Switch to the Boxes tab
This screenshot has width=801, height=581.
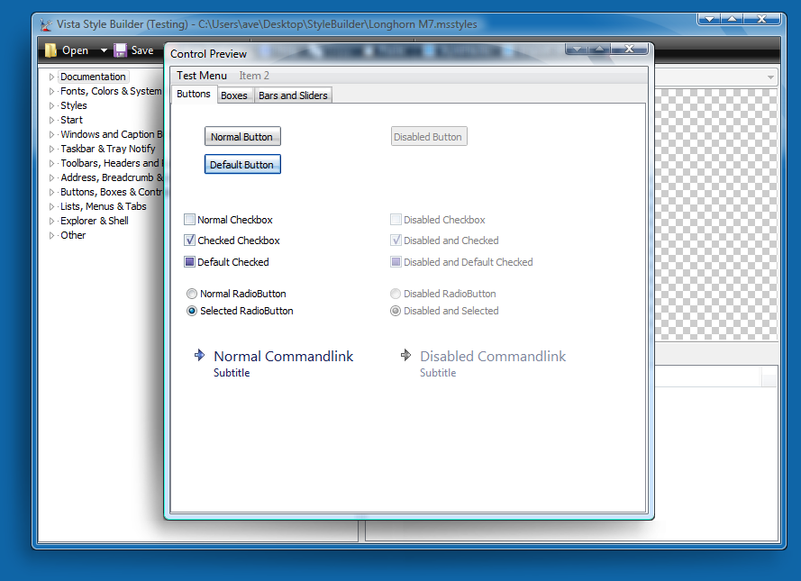[x=234, y=95]
